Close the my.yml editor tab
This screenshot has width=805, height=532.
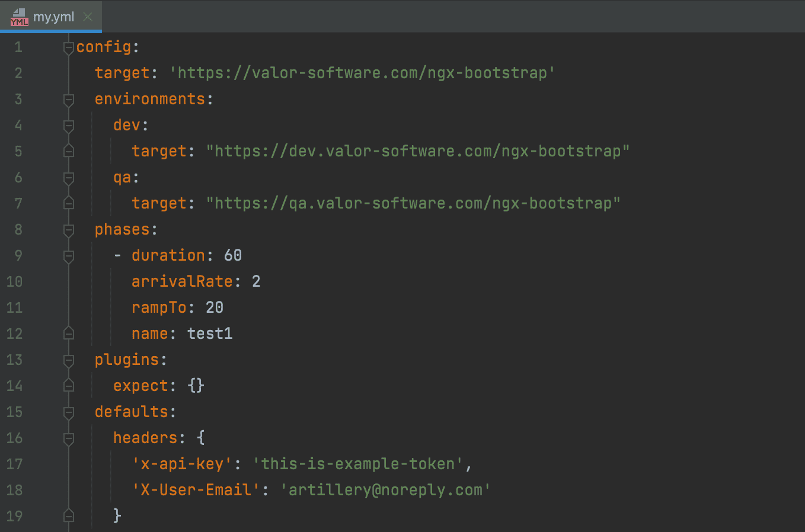pos(88,17)
